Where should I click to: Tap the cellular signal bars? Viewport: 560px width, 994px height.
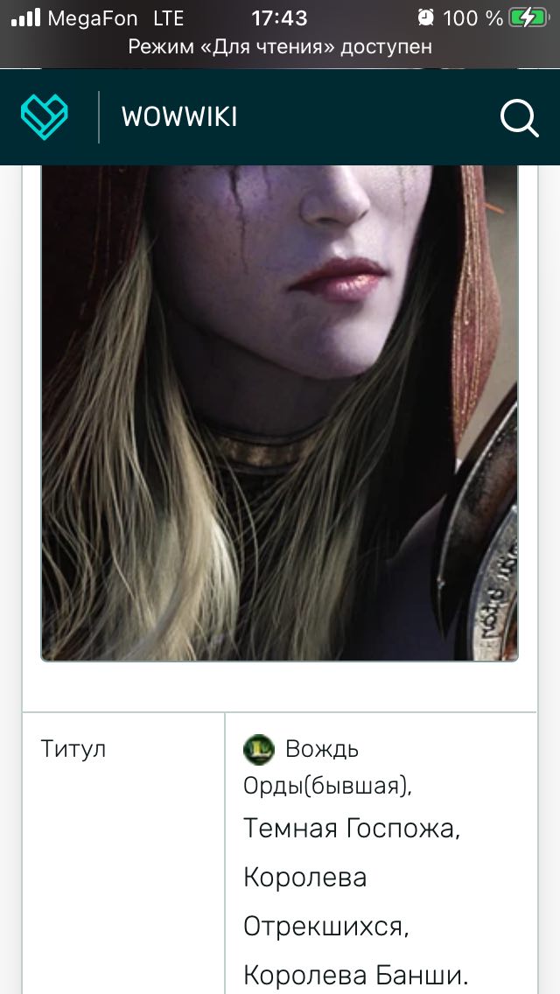(x=26, y=17)
